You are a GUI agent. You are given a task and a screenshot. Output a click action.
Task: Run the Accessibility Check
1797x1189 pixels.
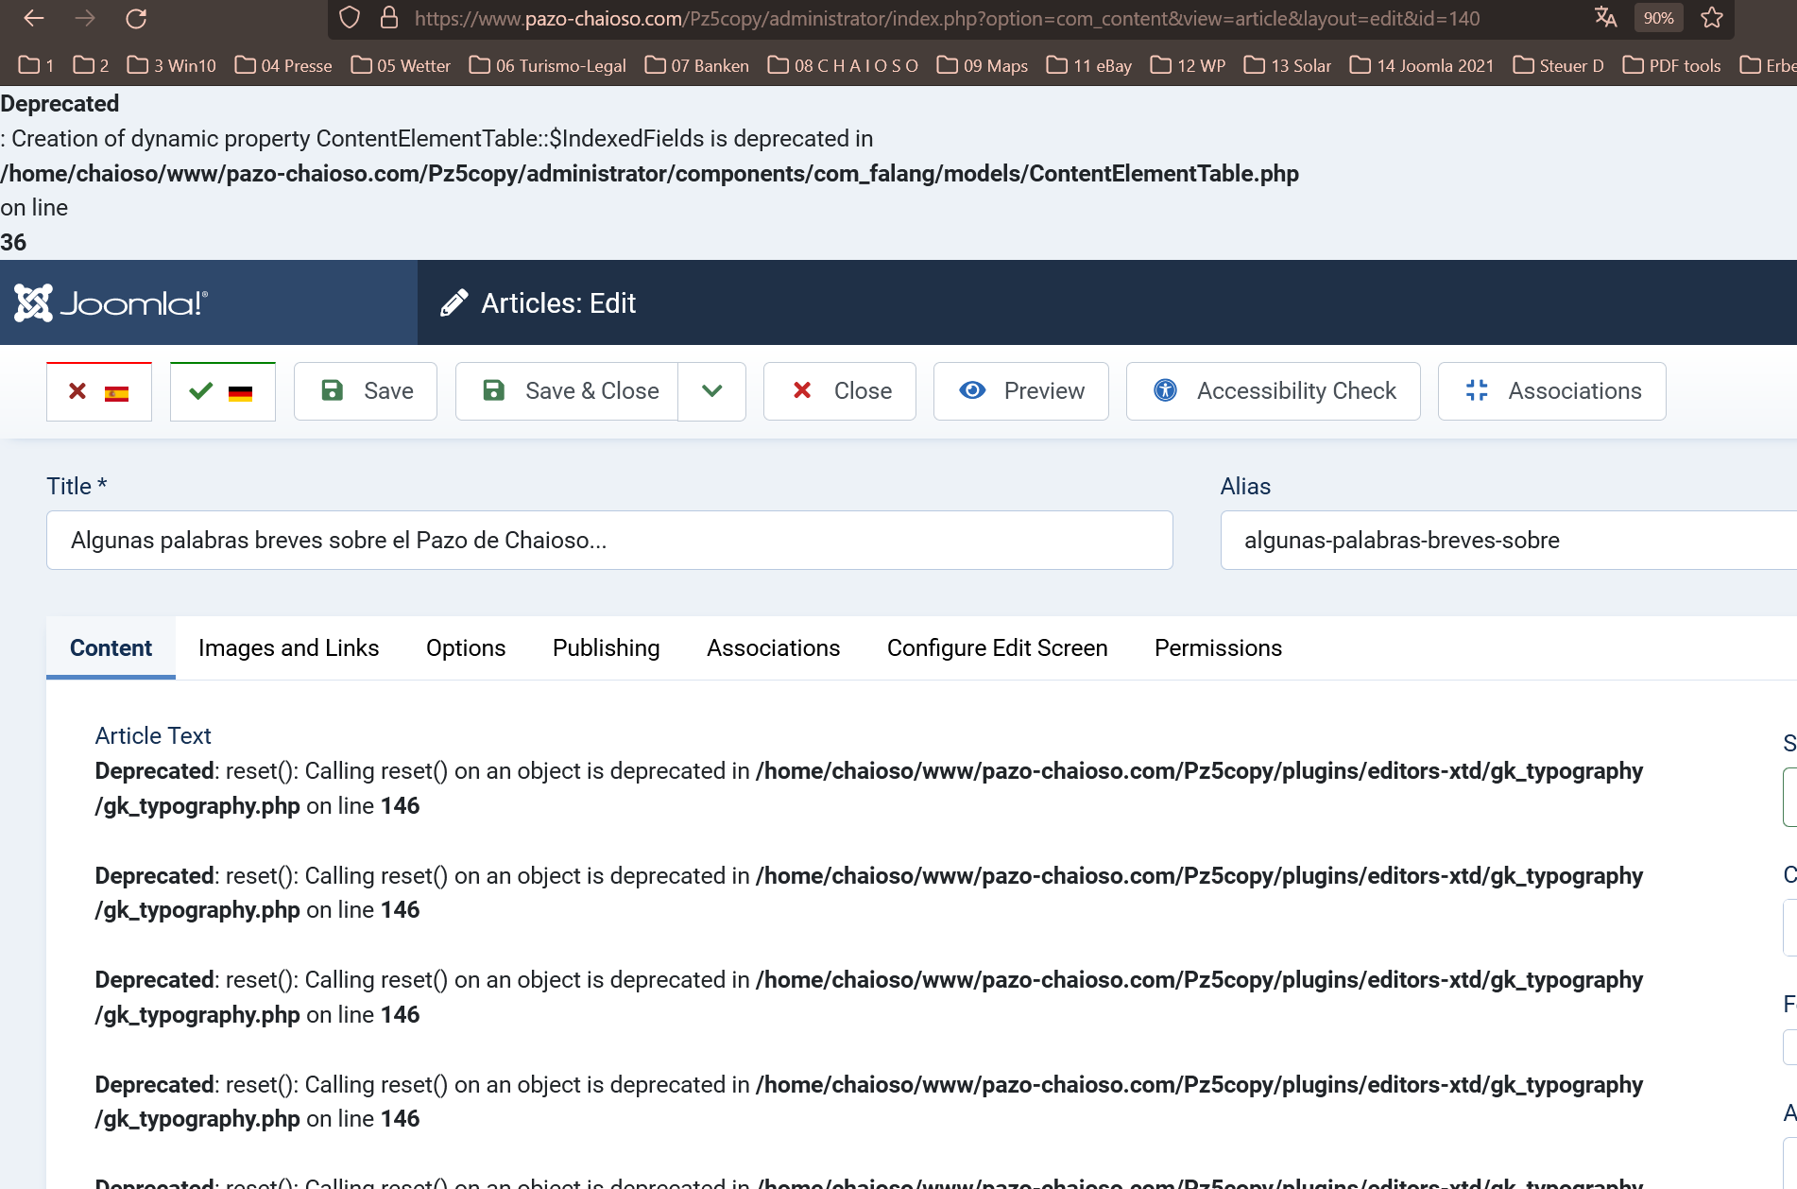coord(1274,391)
